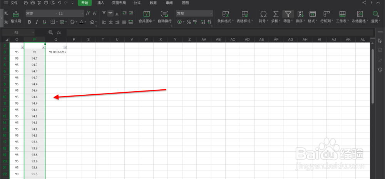Click the distributed alignment icon
This screenshot has height=179, width=385.
pyautogui.click(x=131, y=22)
